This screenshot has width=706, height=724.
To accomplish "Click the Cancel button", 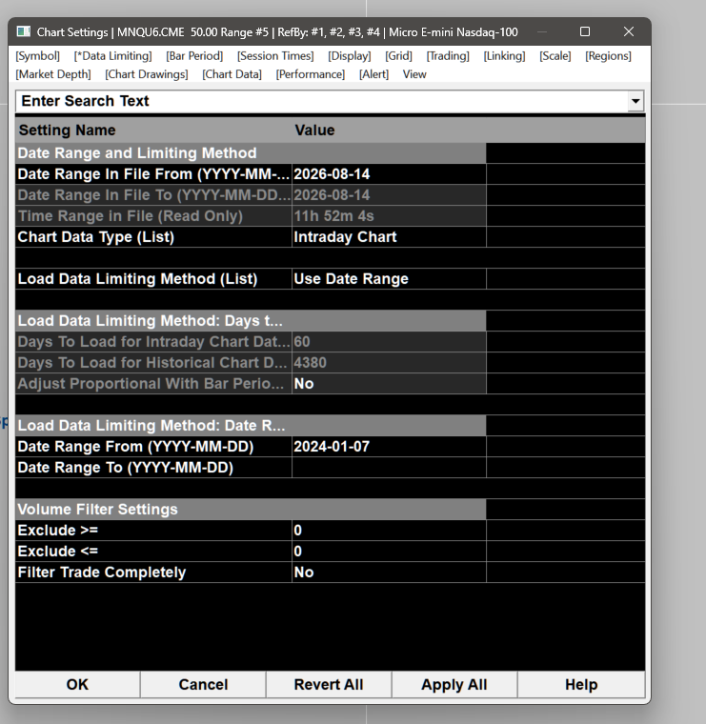I will (x=203, y=684).
